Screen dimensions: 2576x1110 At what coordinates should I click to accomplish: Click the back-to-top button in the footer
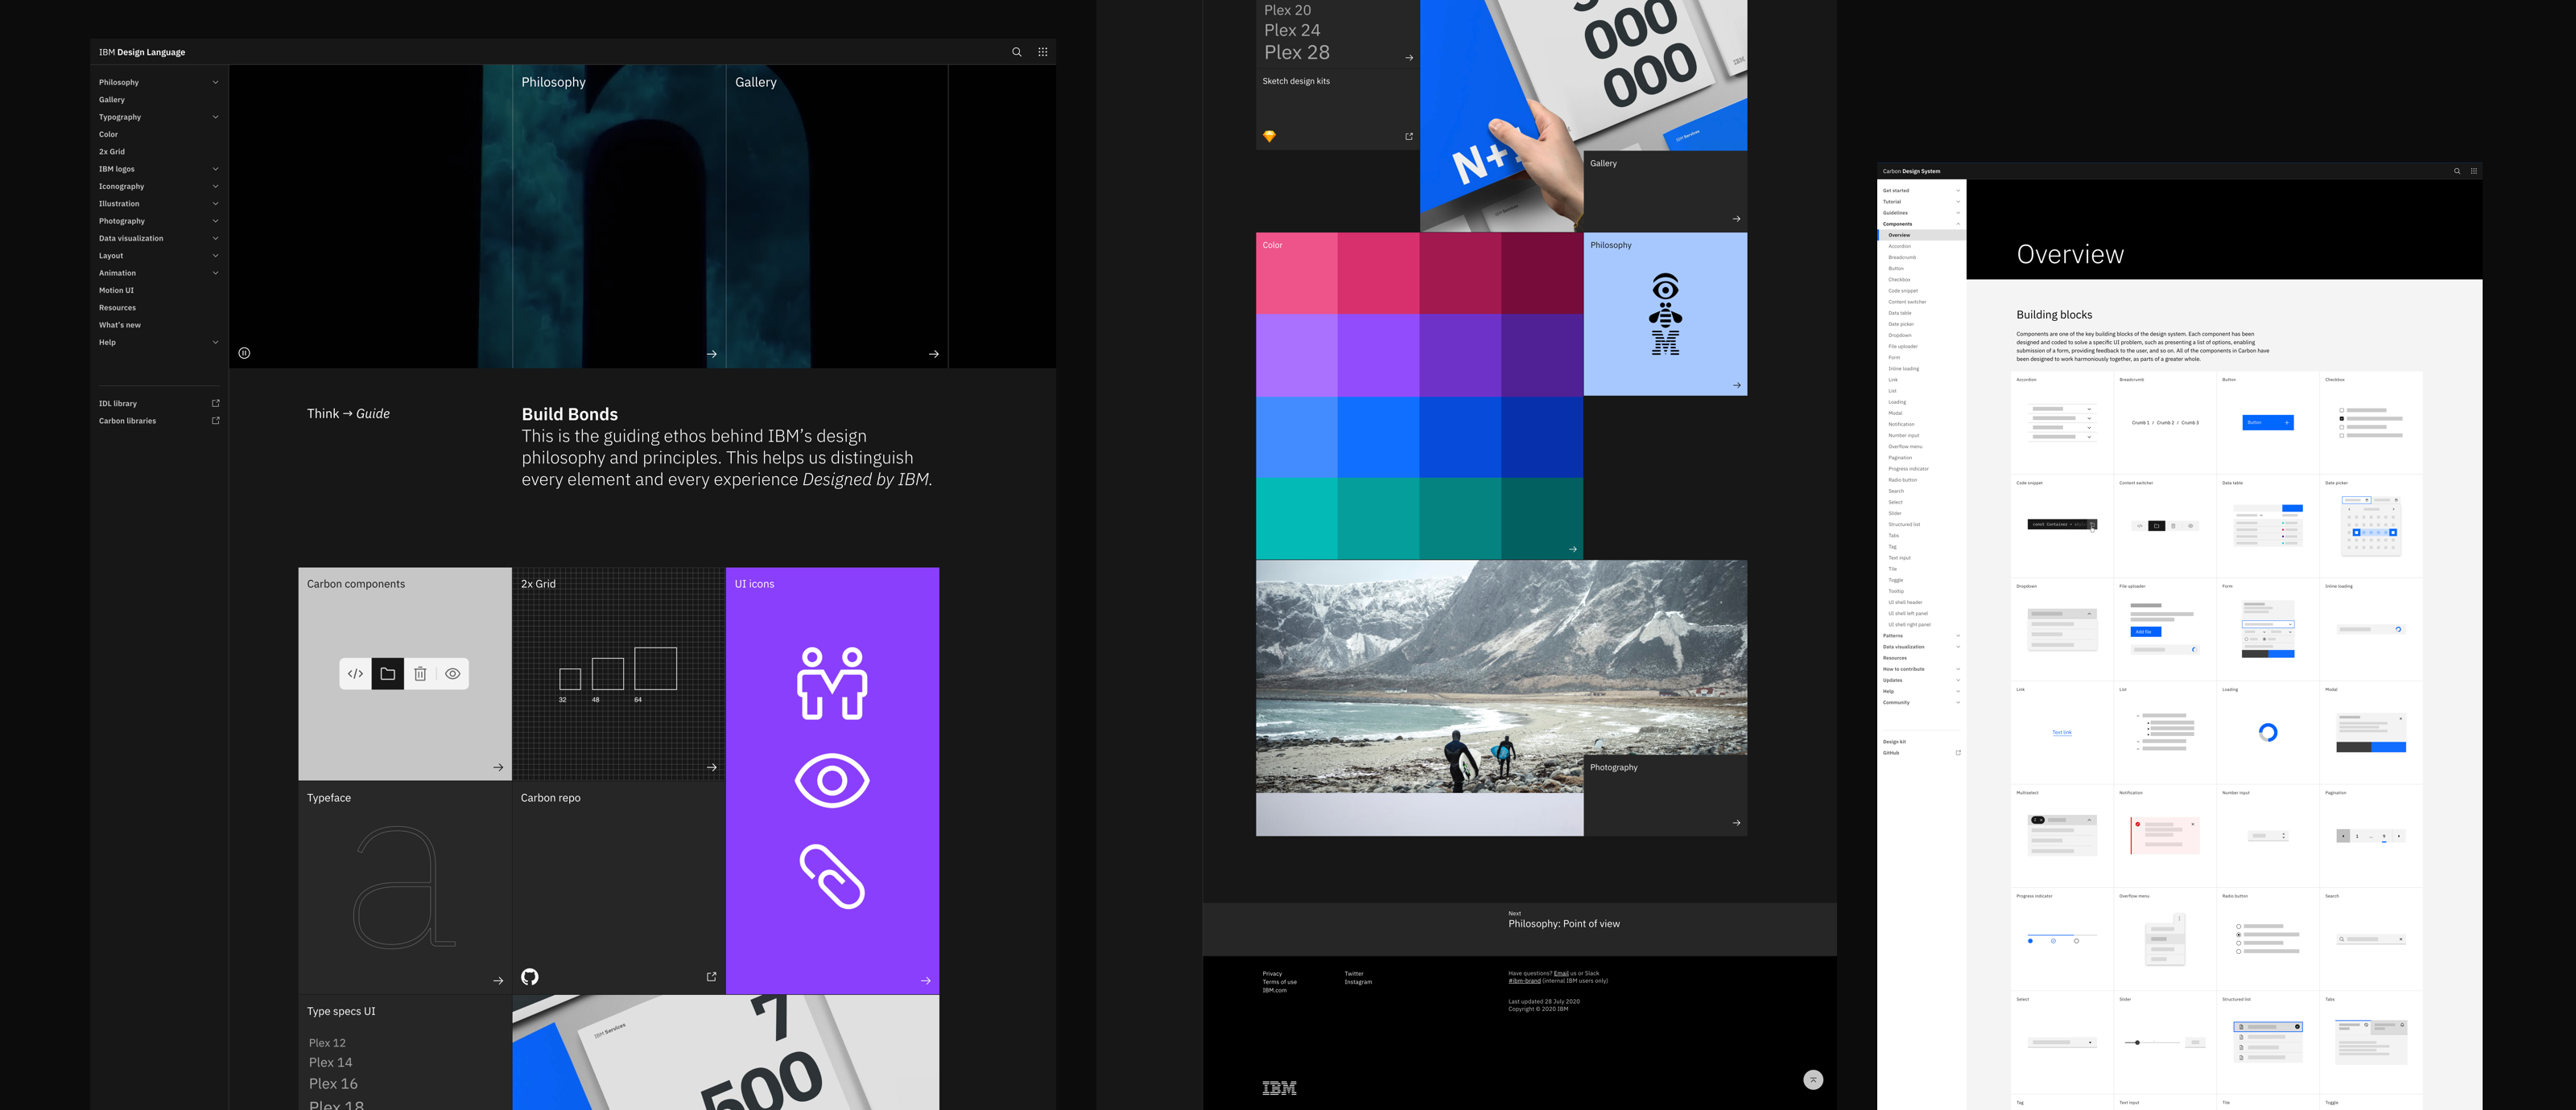[1813, 1079]
